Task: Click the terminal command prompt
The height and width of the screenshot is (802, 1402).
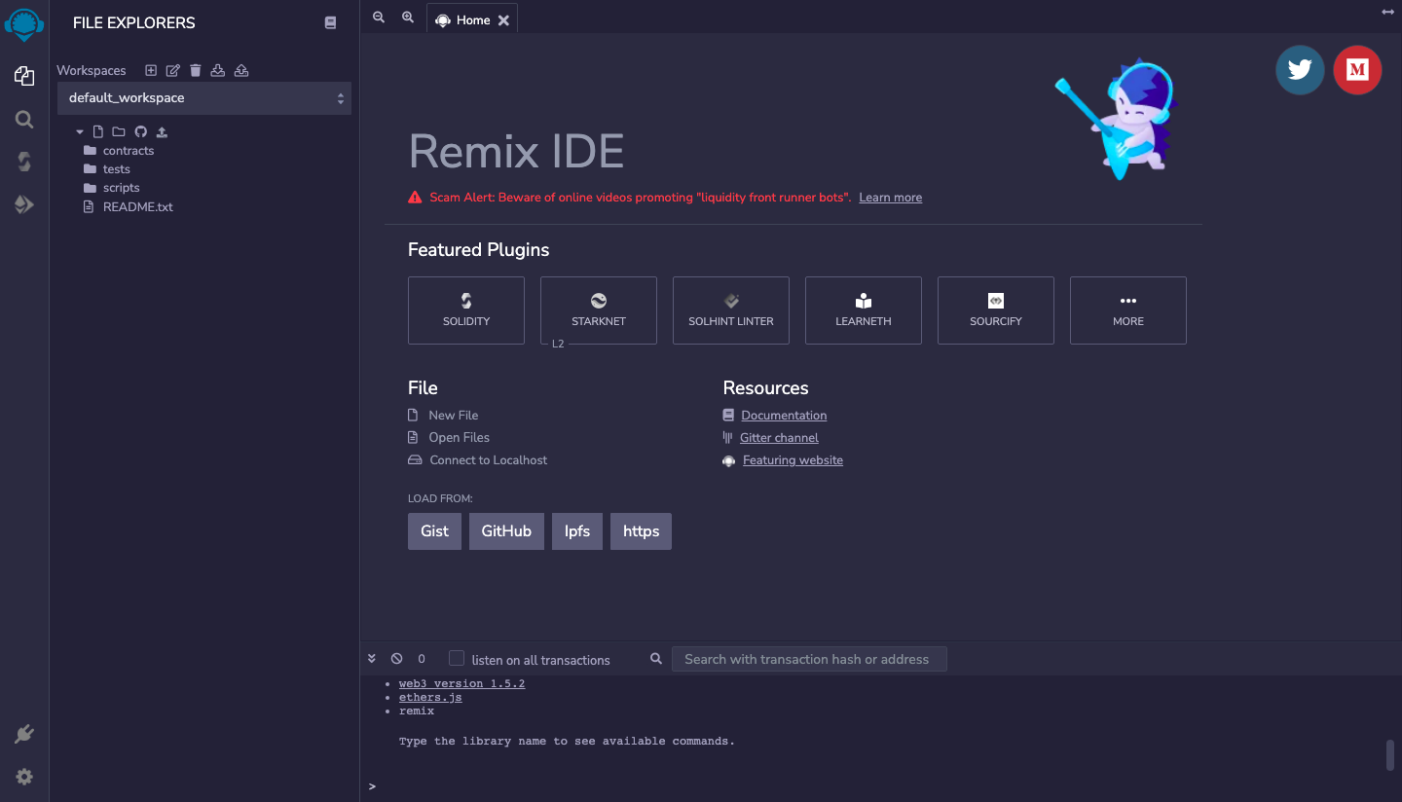Action: click(x=372, y=786)
